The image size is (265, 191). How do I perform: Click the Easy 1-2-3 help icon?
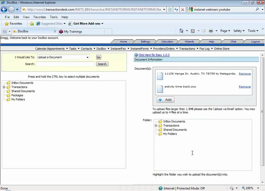click(136, 55)
